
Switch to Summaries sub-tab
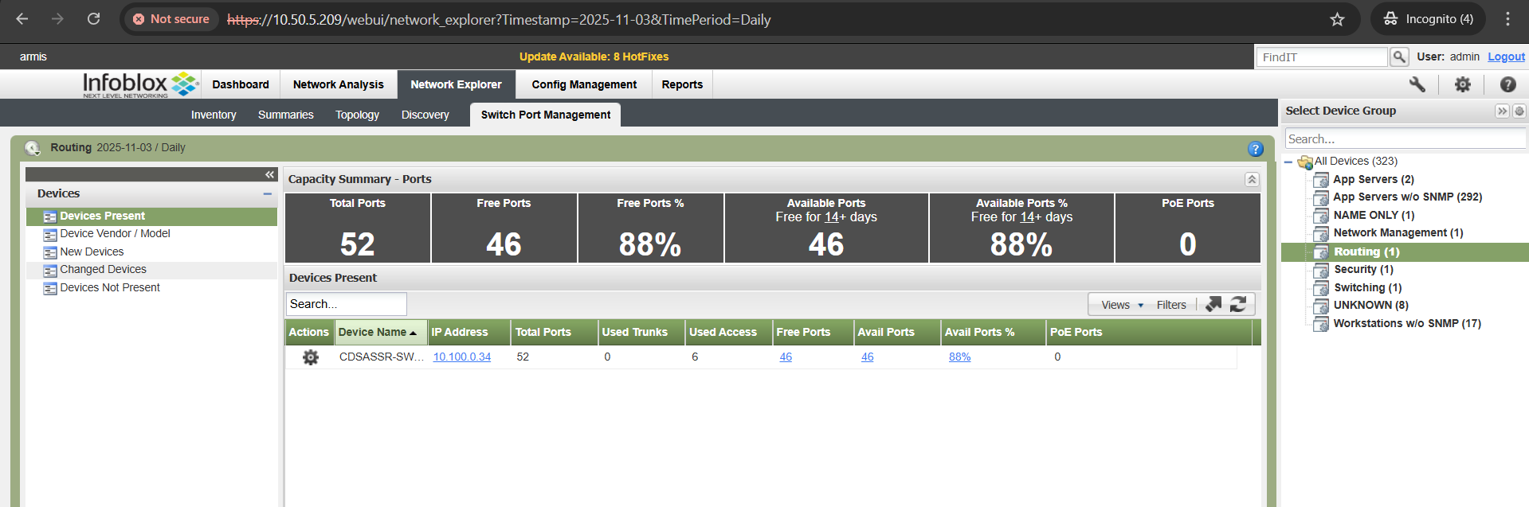[x=285, y=115]
